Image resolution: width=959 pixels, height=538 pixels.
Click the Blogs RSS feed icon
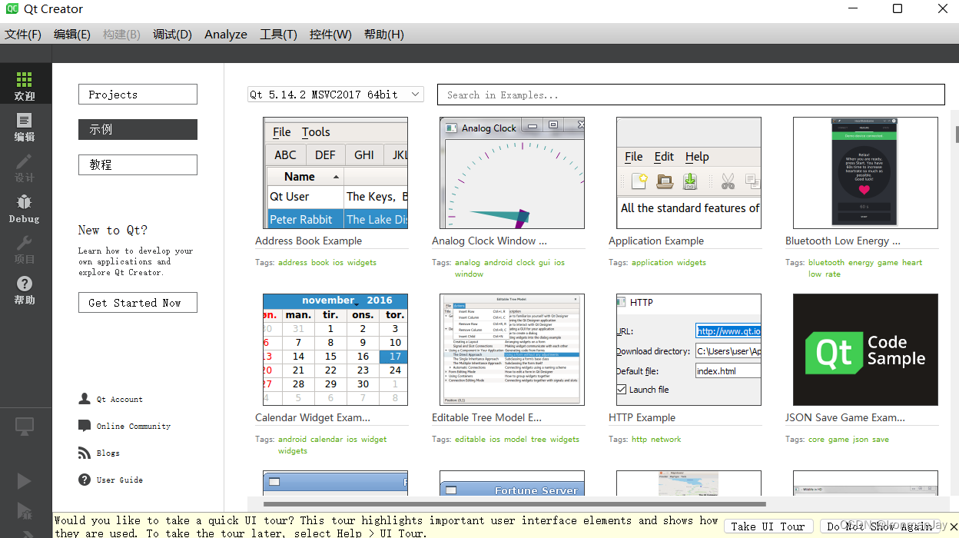click(x=85, y=453)
